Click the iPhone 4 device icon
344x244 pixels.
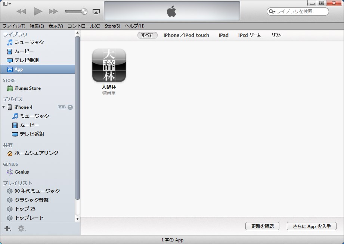tap(10, 107)
